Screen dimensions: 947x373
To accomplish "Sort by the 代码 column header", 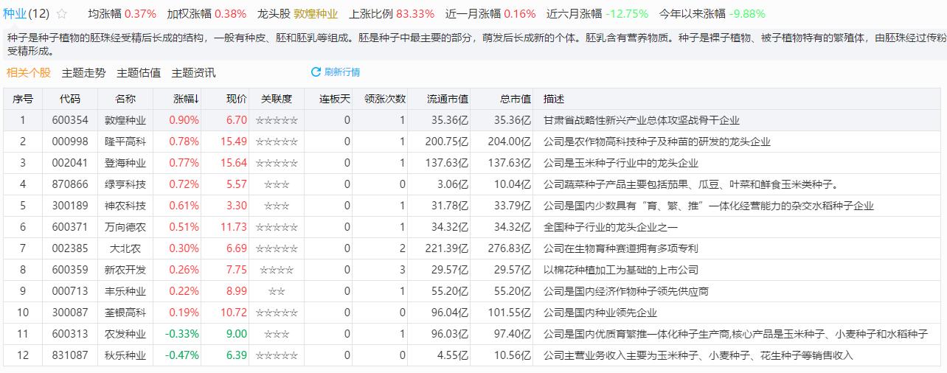I will [70, 99].
